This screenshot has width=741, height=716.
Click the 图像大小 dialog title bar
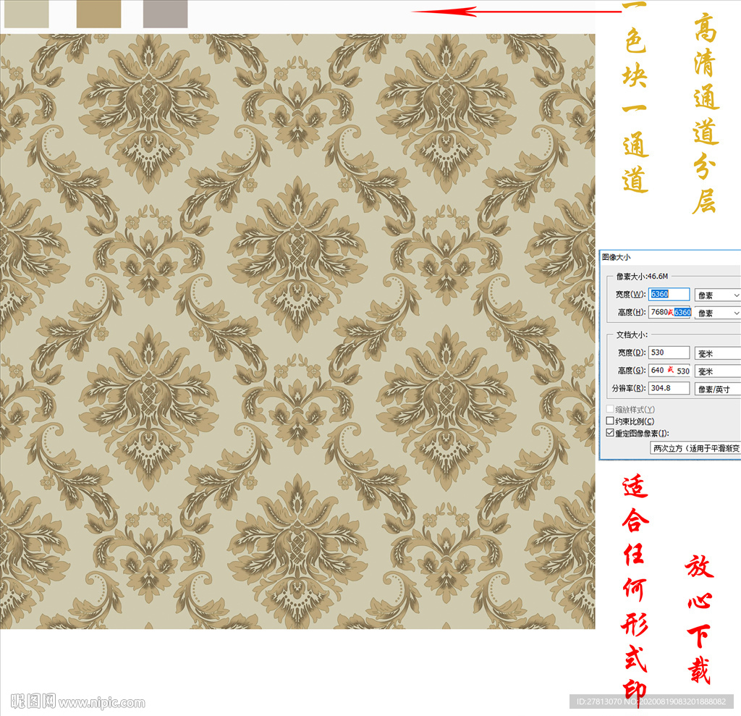(670, 257)
